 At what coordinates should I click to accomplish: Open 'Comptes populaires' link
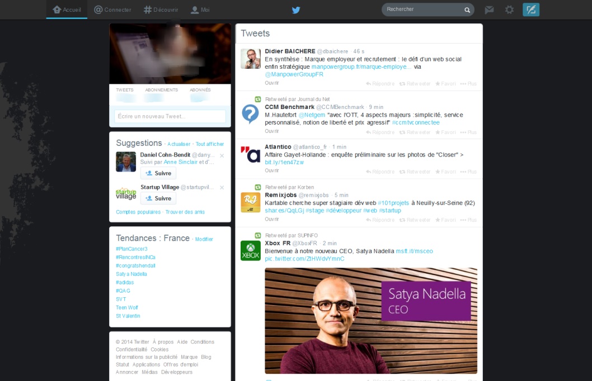[x=138, y=212]
